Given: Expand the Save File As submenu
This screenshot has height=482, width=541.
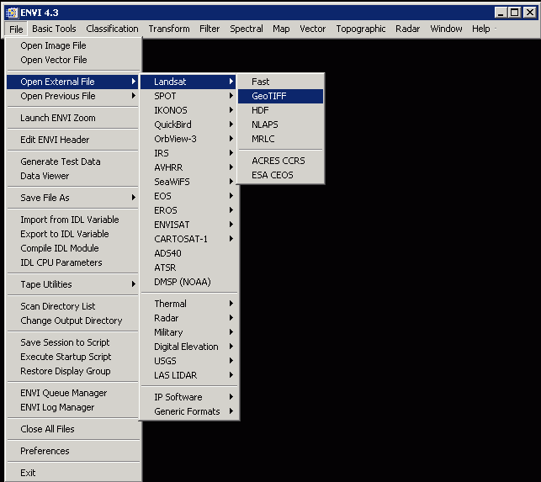Looking at the screenshot, I should (x=73, y=198).
